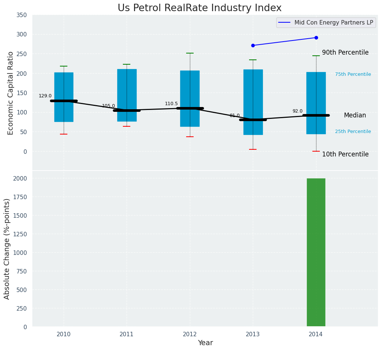
Task: Click the Economic Capital Ratio axis label
Action: 11,93
